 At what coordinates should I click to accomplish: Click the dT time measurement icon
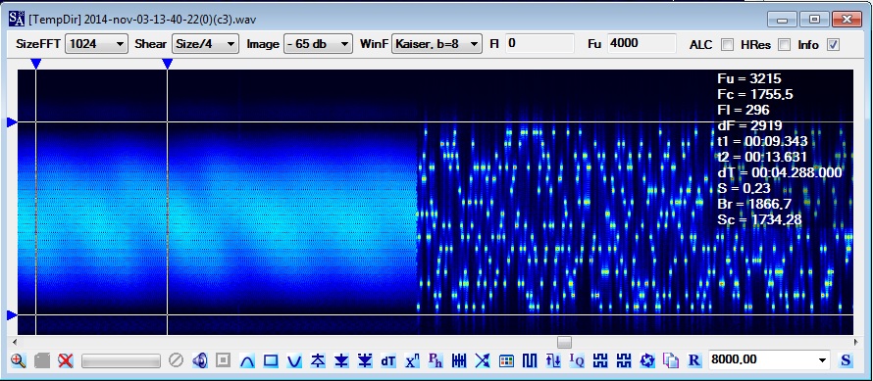388,360
